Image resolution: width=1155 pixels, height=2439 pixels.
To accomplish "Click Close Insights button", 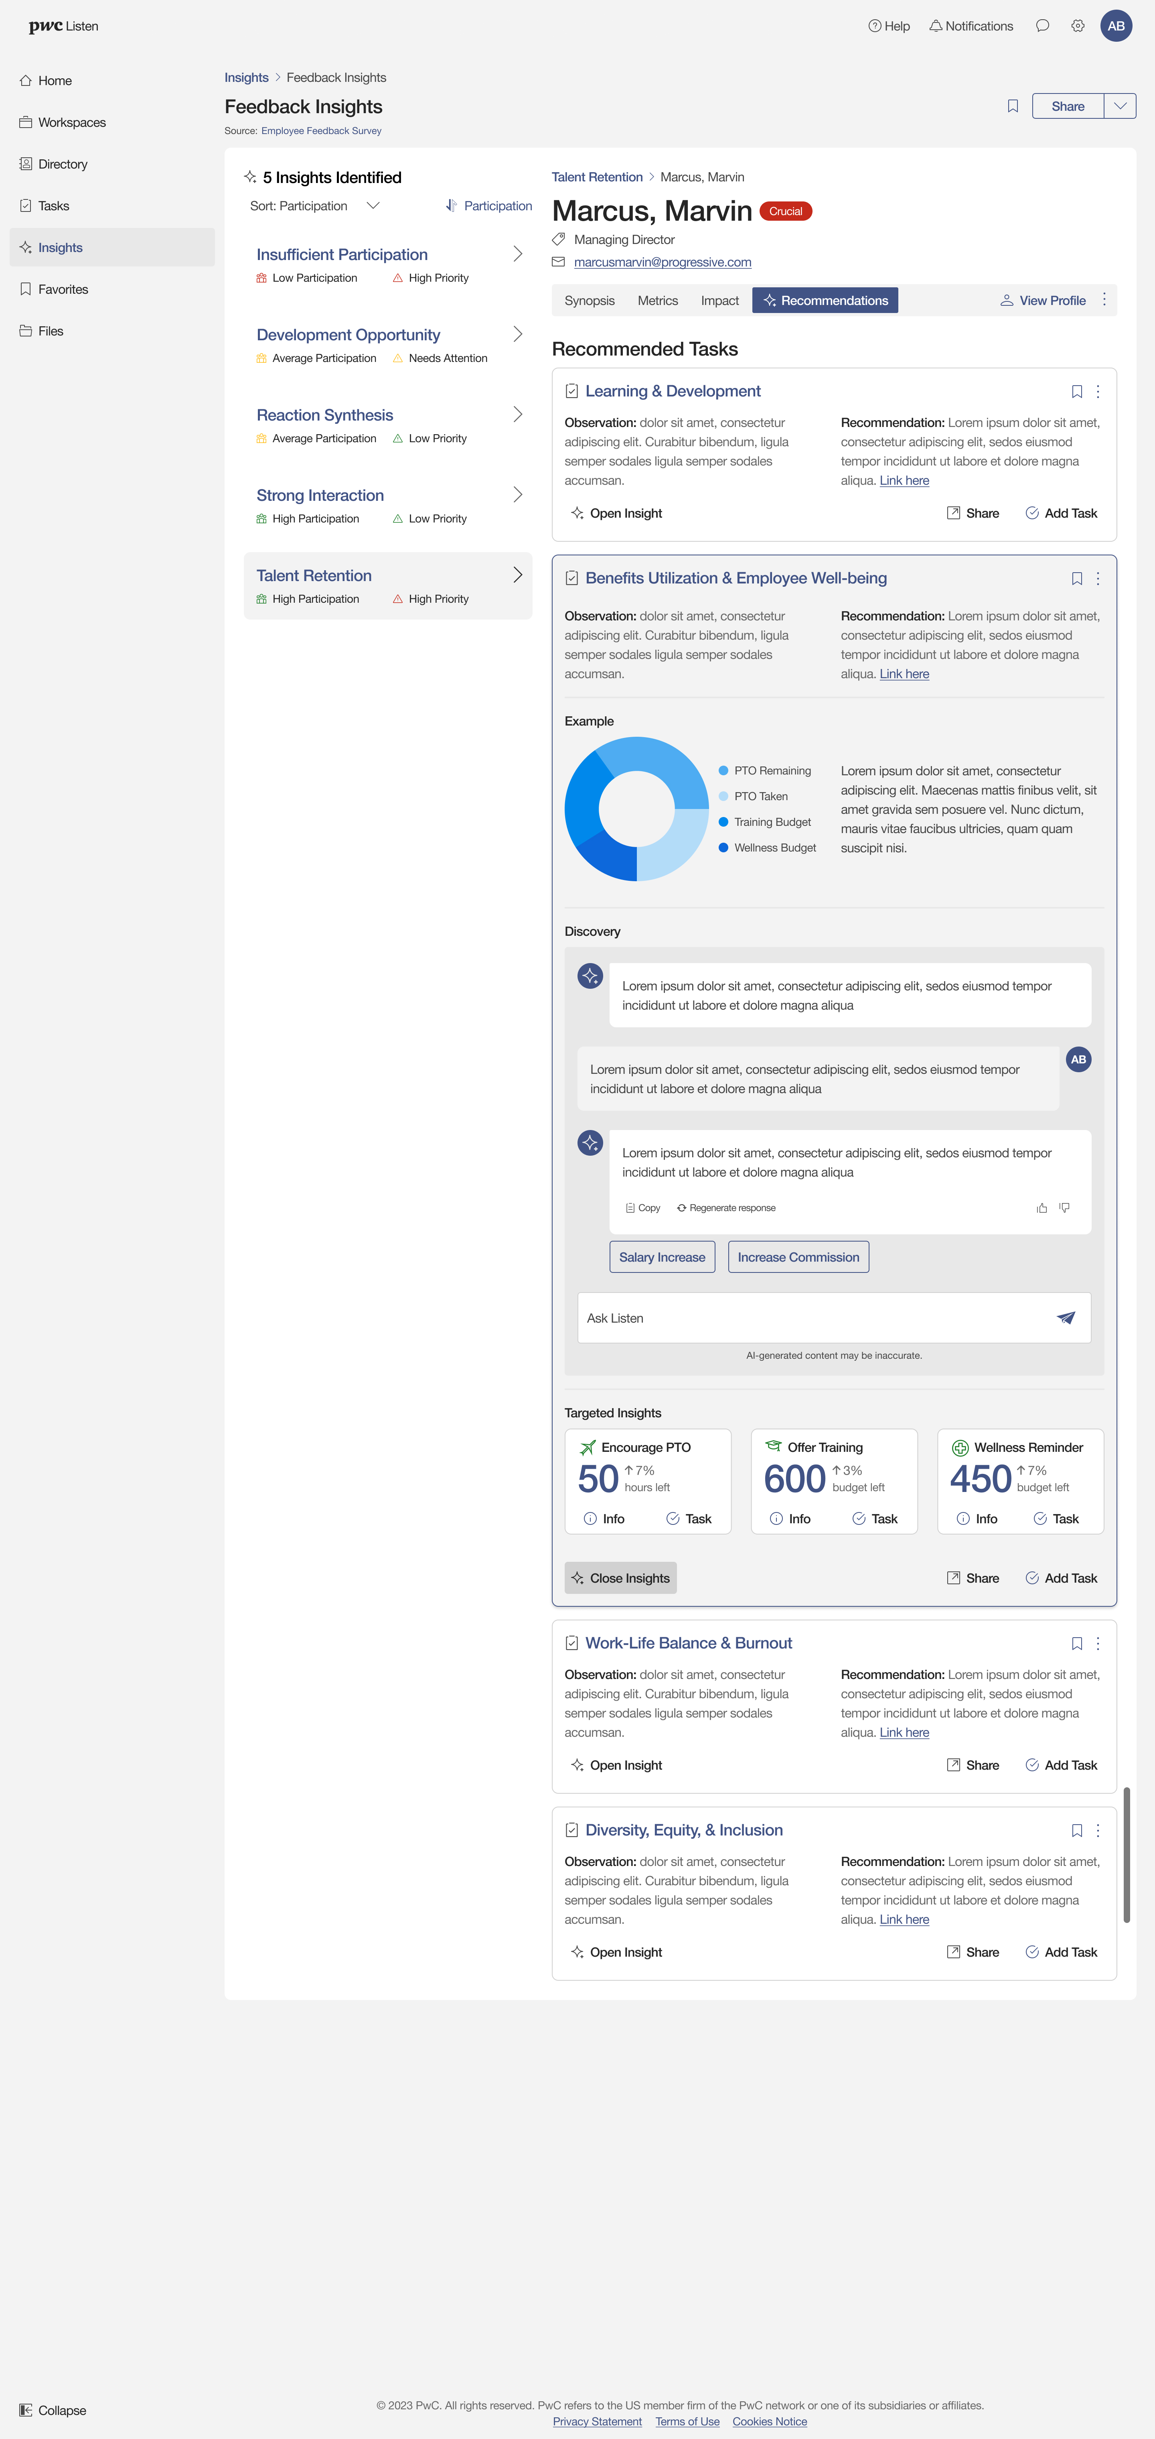I will click(620, 1578).
